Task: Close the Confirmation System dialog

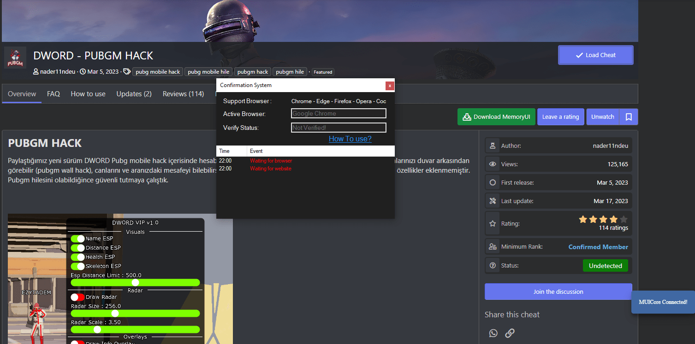Action: [390, 86]
